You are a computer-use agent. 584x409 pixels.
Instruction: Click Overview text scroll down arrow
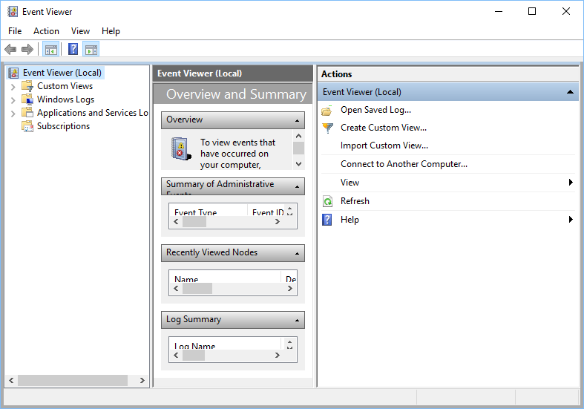coord(298,164)
